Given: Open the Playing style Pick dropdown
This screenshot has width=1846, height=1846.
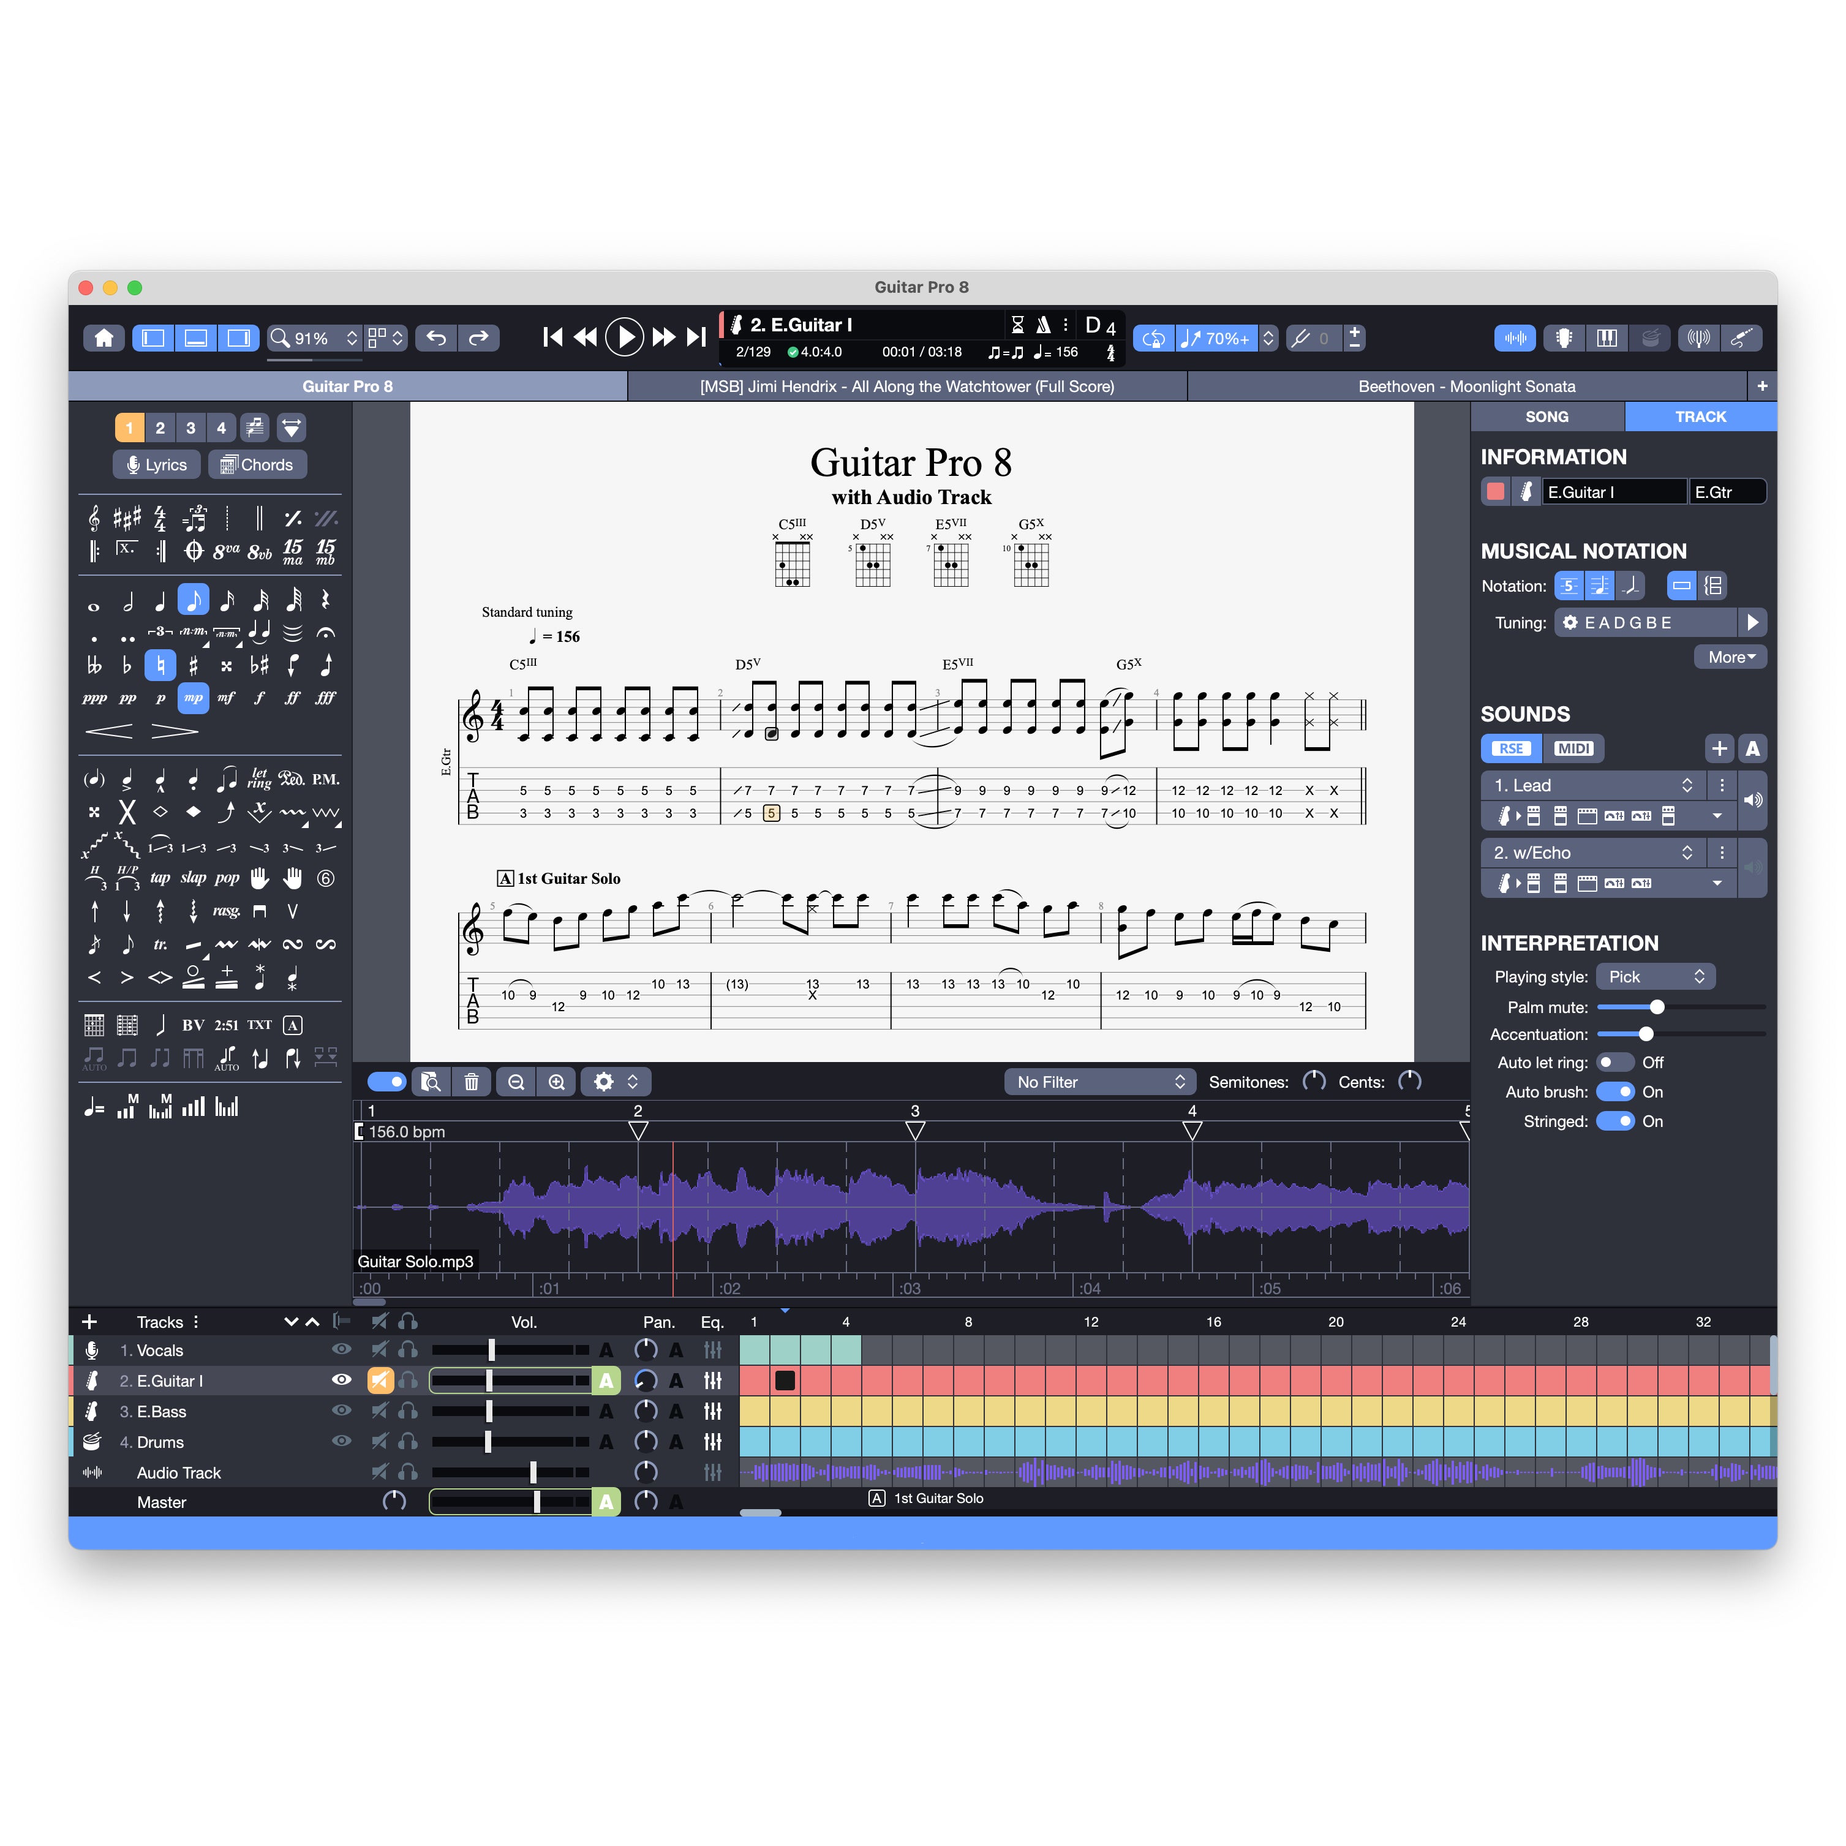Looking at the screenshot, I should point(1656,976).
